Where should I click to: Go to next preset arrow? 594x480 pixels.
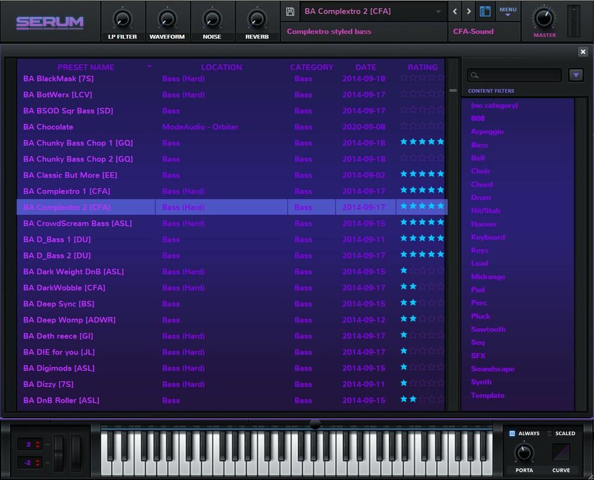coord(469,11)
